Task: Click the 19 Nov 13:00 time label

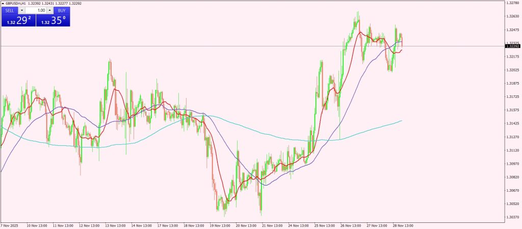Action: click(x=221, y=225)
